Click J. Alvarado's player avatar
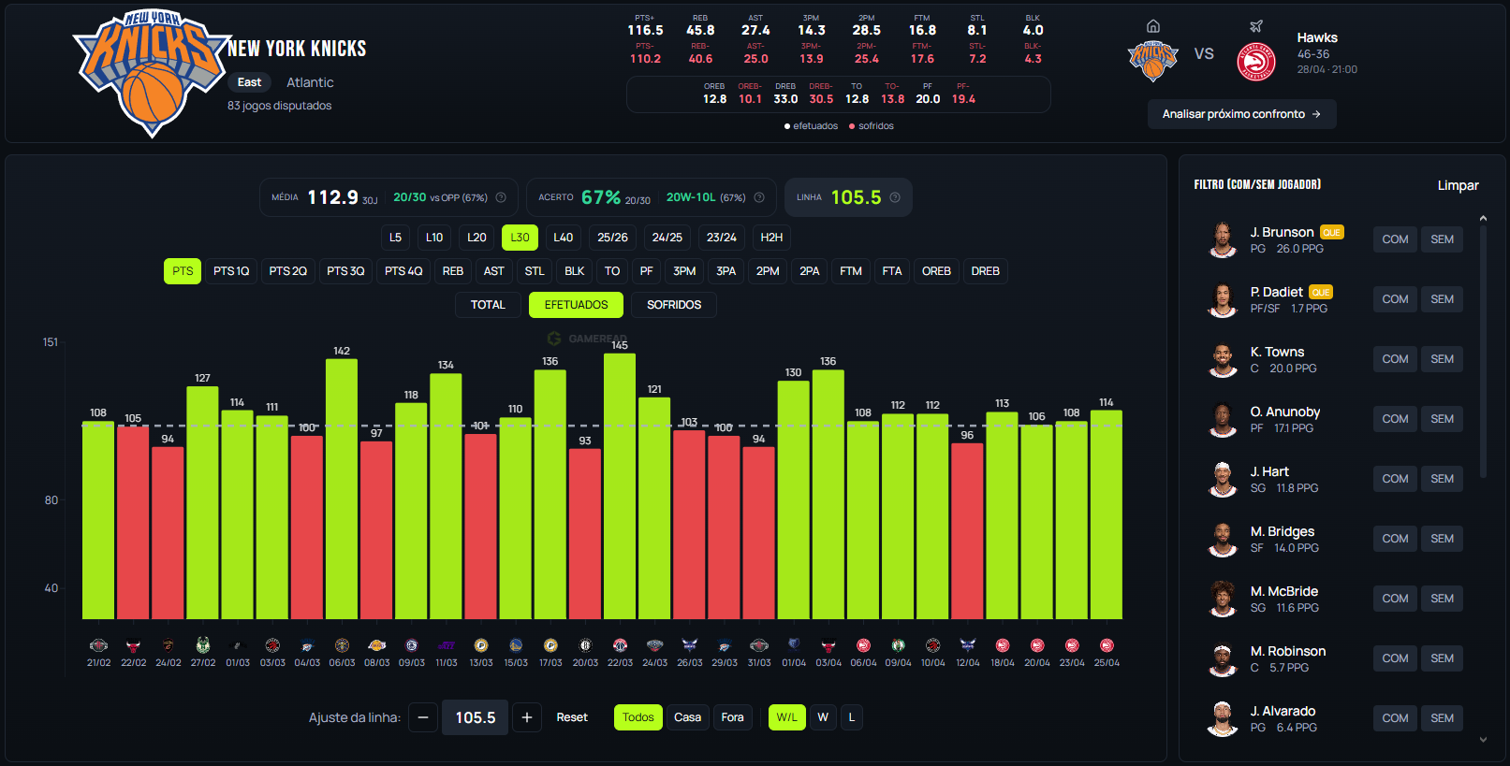 tap(1223, 718)
